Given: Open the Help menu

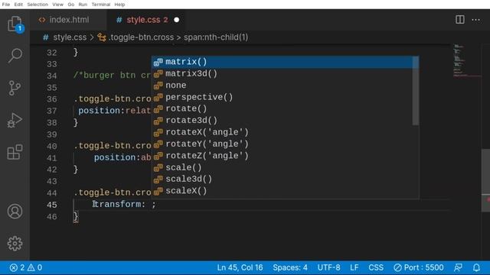Looking at the screenshot, I should (x=119, y=5).
